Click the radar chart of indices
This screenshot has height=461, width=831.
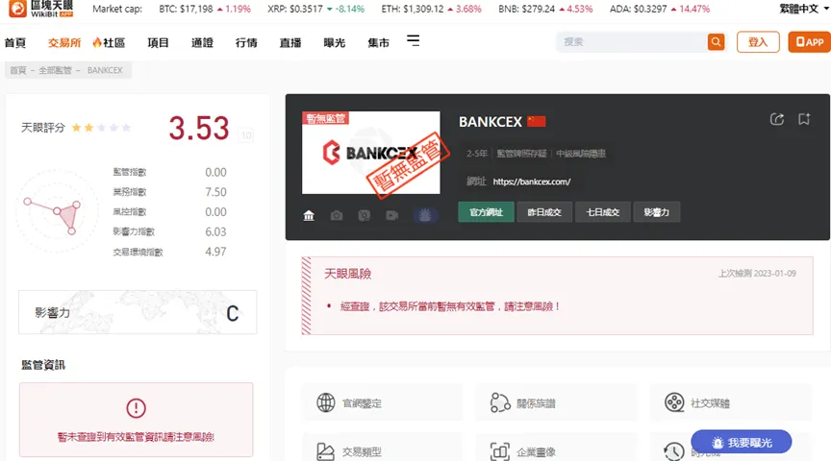point(56,210)
